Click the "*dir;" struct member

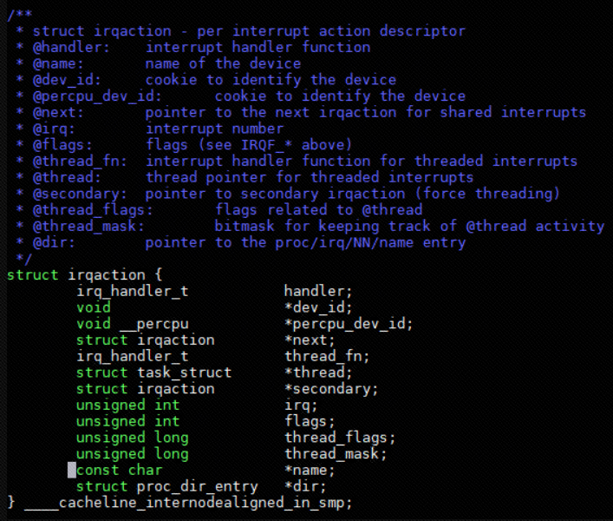(x=305, y=487)
